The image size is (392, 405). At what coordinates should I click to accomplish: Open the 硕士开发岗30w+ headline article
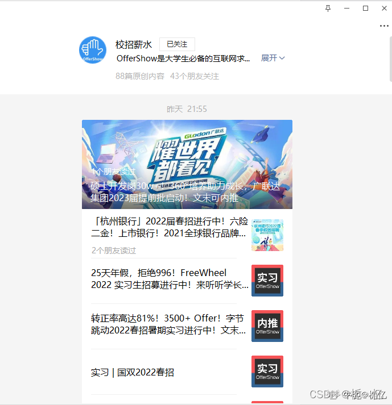pyautogui.click(x=185, y=192)
